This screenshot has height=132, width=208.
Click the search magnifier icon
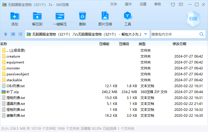coord(202,34)
